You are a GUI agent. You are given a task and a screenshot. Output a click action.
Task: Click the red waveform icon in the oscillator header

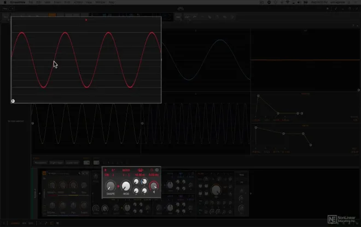click(x=140, y=170)
